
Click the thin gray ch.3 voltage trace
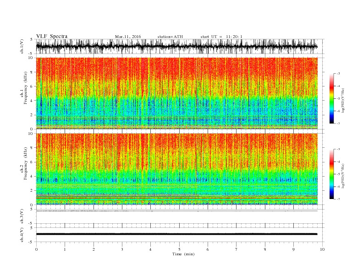(176, 211)
